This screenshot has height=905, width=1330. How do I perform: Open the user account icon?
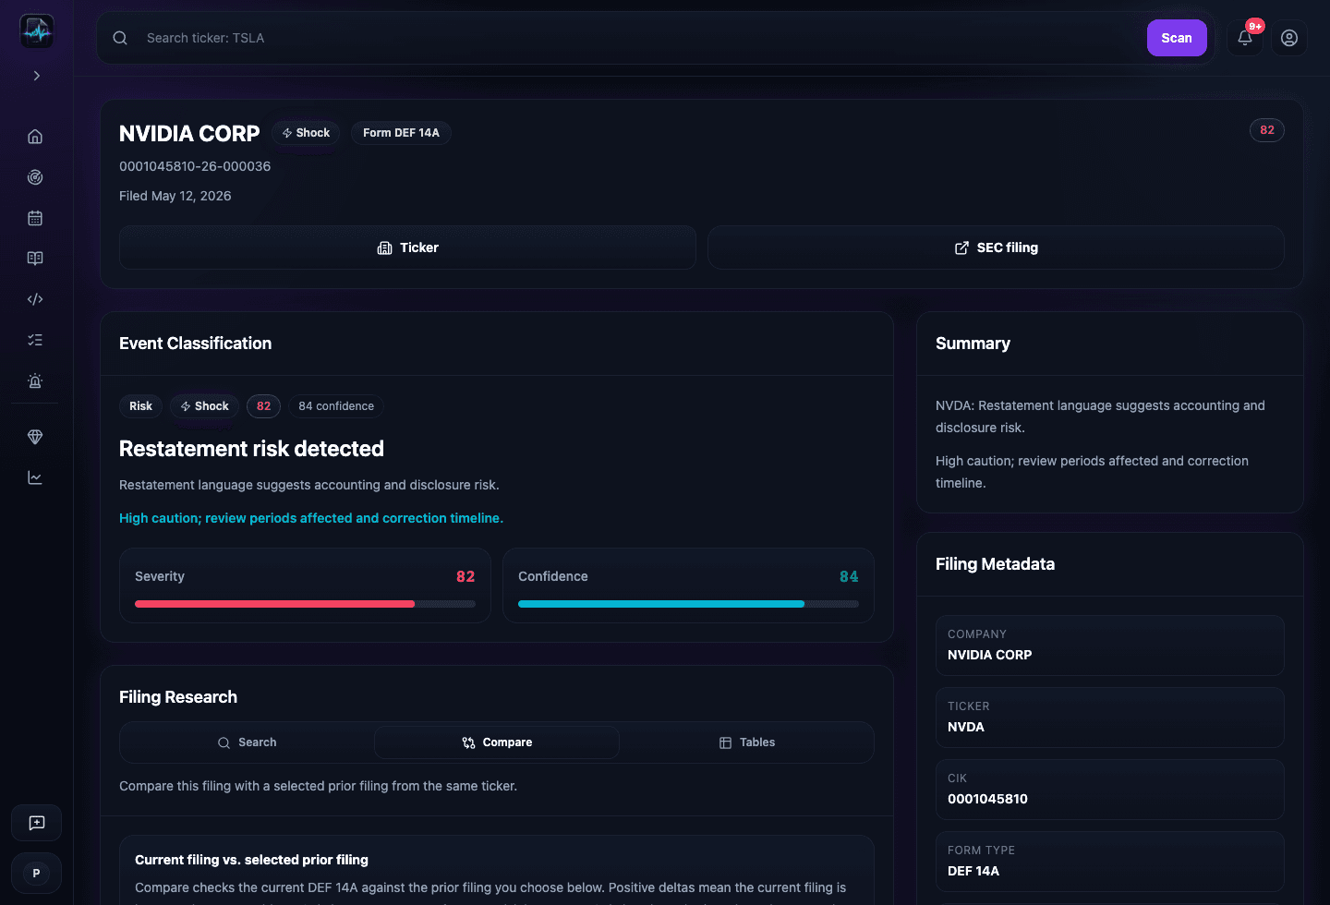coord(1289,38)
